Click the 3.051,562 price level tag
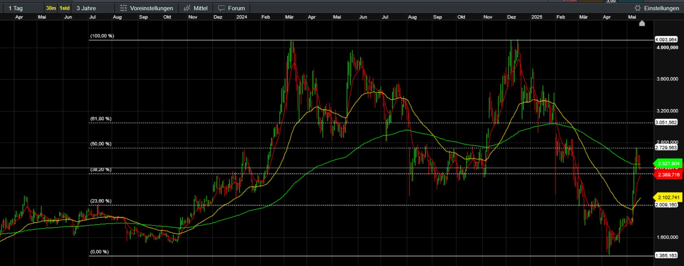Screen dimensions: 684x266 pyautogui.click(x=666, y=122)
